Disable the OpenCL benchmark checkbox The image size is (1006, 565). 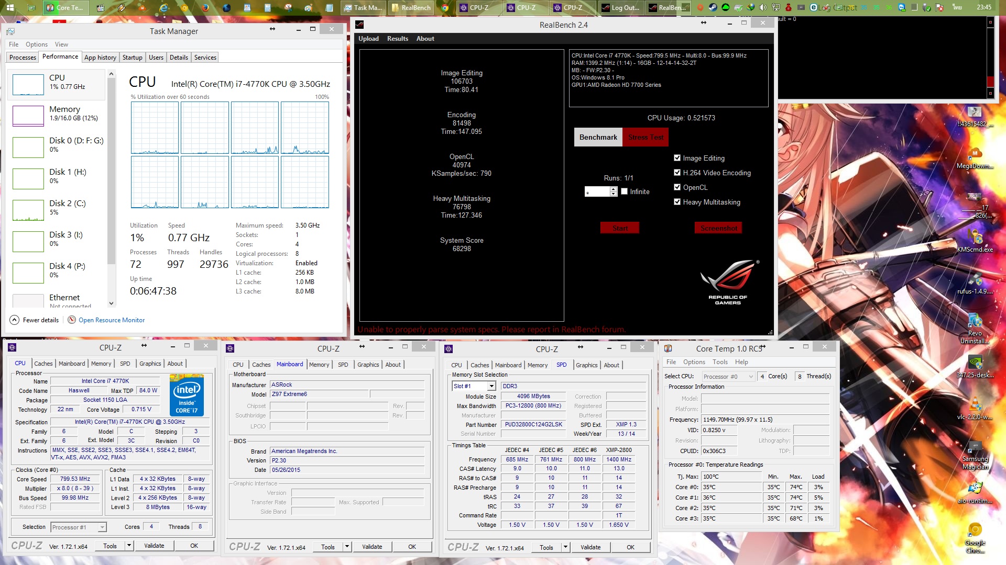[677, 187]
